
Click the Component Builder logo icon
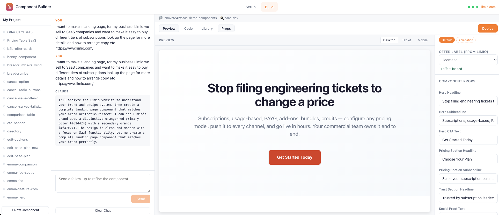coord(9,7)
